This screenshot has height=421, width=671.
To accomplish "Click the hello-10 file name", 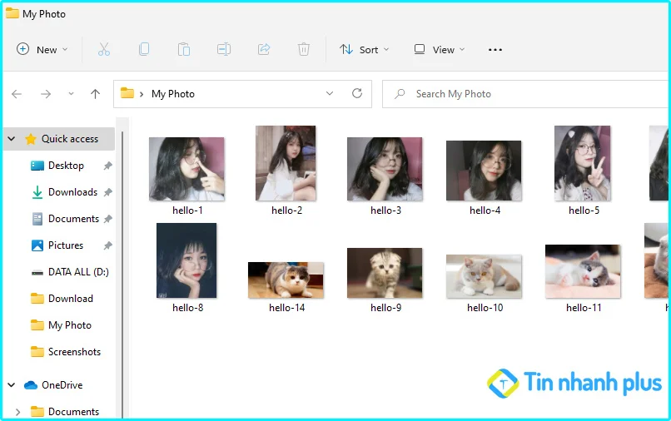I will [485, 308].
